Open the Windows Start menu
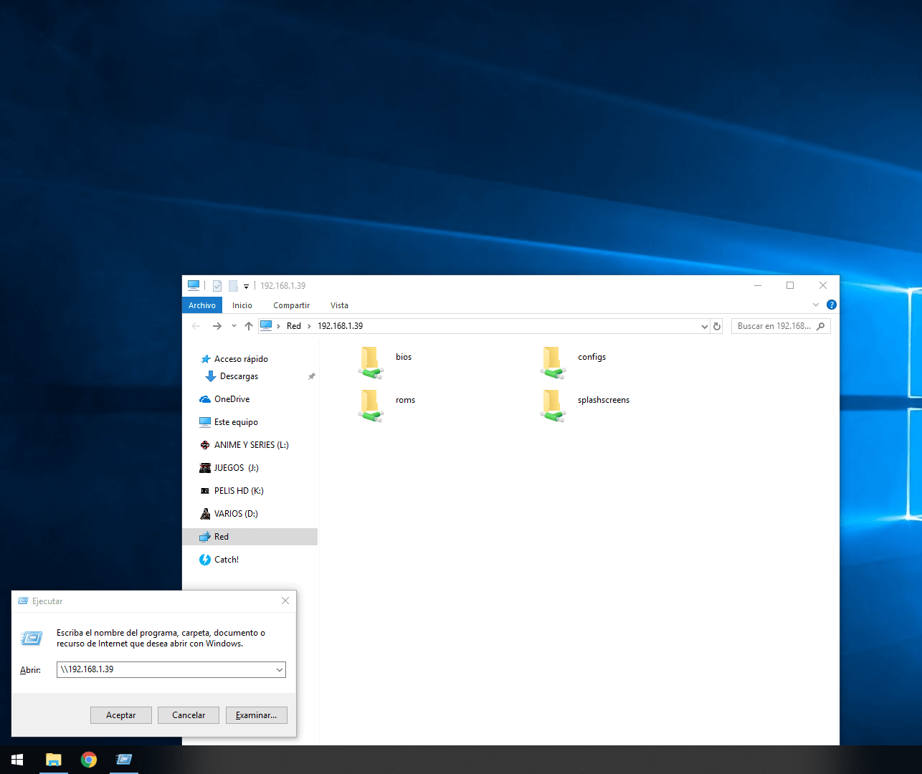922x774 pixels. [17, 760]
